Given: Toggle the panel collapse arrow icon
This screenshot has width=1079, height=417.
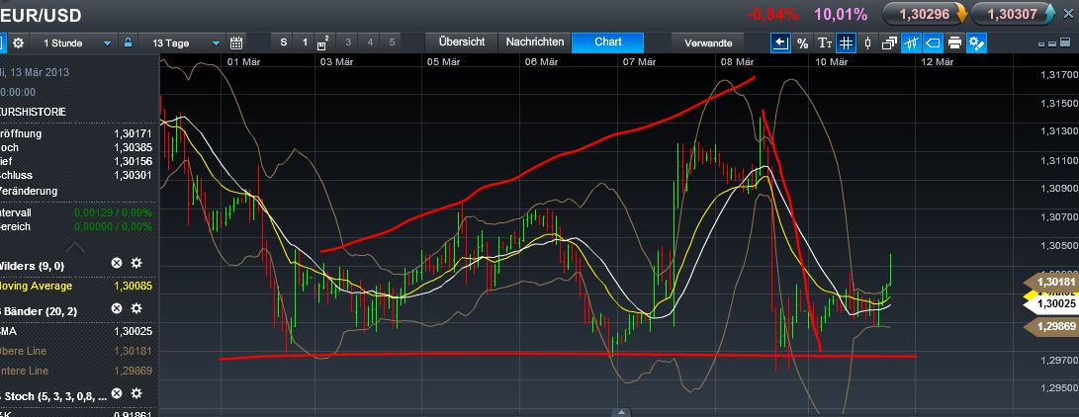Looking at the screenshot, I should [x=780, y=43].
